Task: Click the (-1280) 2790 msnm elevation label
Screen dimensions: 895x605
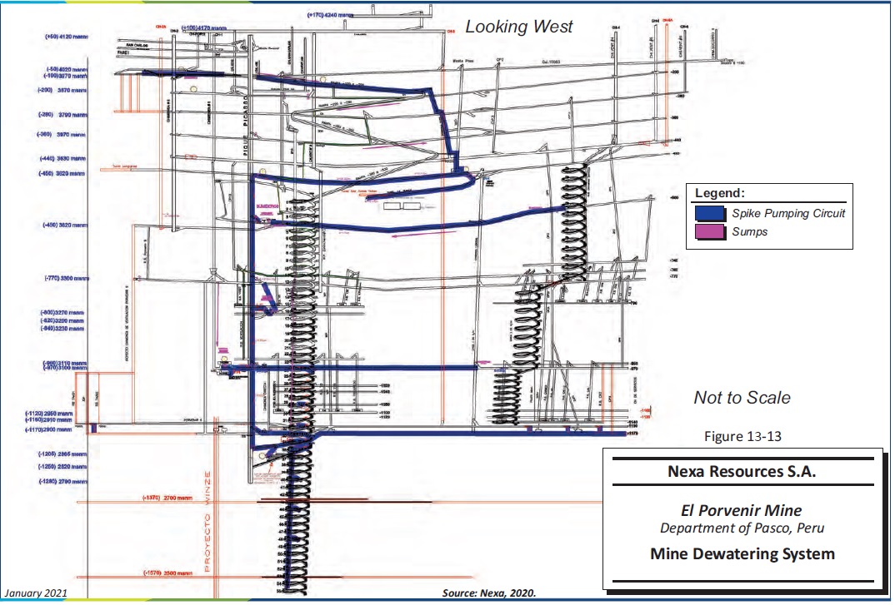Action: click(61, 481)
